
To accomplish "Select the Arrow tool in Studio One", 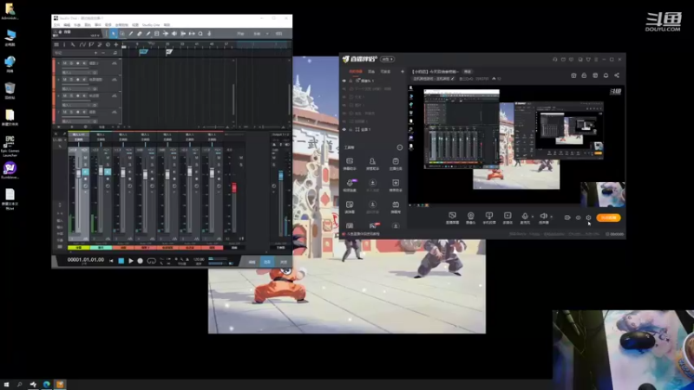I will tap(114, 34).
